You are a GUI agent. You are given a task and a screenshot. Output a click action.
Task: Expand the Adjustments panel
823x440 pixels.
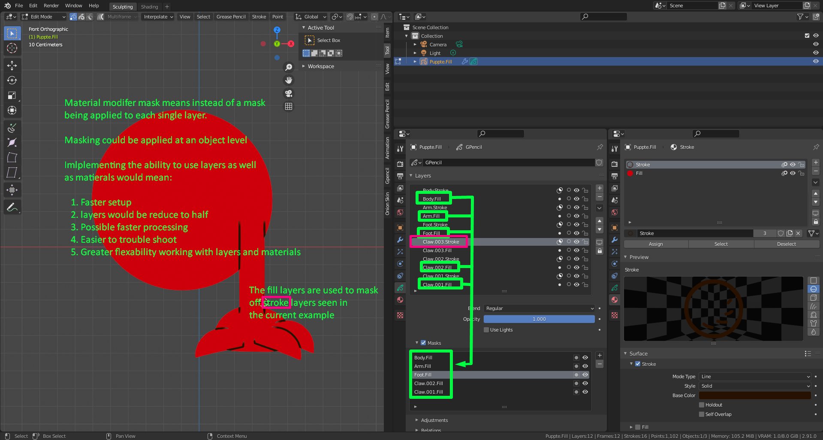(x=434, y=420)
